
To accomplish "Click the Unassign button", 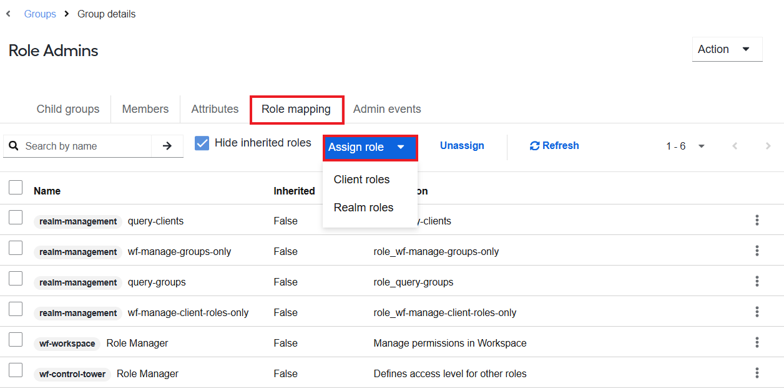I will click(x=462, y=146).
